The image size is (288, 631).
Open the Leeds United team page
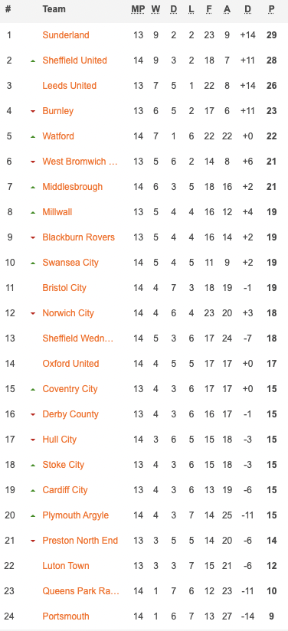click(x=69, y=86)
